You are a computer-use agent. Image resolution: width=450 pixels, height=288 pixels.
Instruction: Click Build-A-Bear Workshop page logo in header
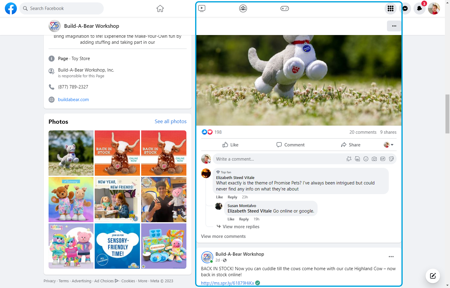tap(55, 26)
